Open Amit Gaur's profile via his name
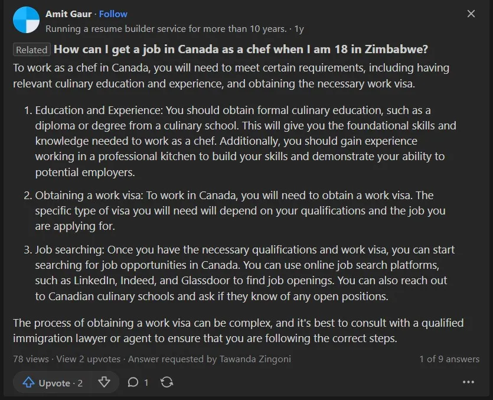Screen dimensions: 493x400 (x=68, y=14)
